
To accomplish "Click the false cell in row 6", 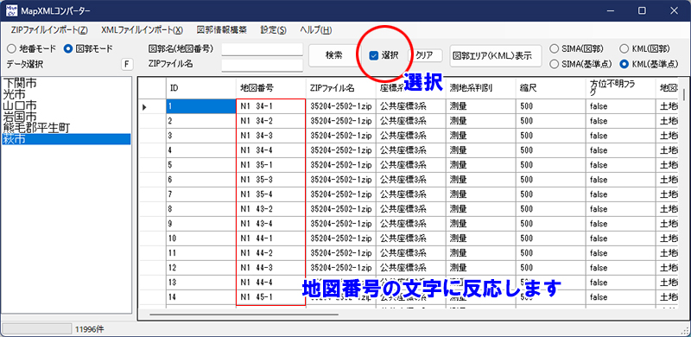I will pyautogui.click(x=620, y=180).
